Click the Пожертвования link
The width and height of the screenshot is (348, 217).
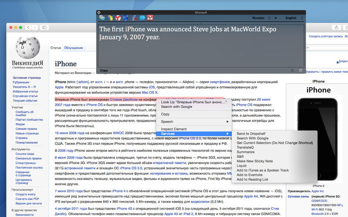click(27, 142)
